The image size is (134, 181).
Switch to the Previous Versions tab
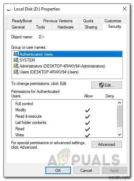(58, 21)
